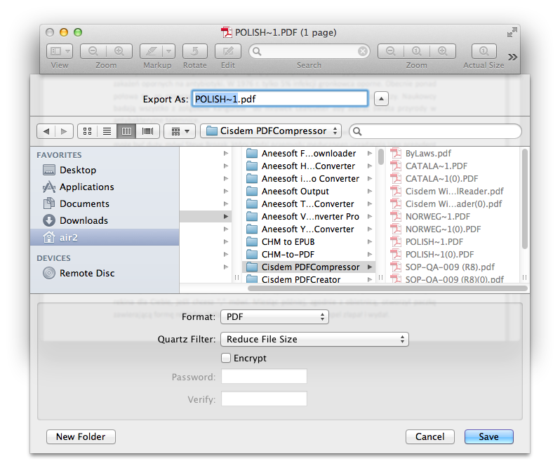Click the Edit toolbar icon
The height and width of the screenshot is (461, 560).
click(227, 51)
